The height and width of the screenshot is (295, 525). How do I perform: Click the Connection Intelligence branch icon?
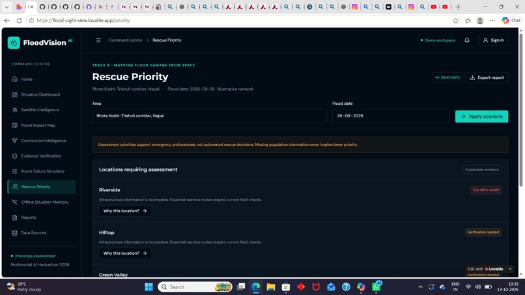coord(15,141)
